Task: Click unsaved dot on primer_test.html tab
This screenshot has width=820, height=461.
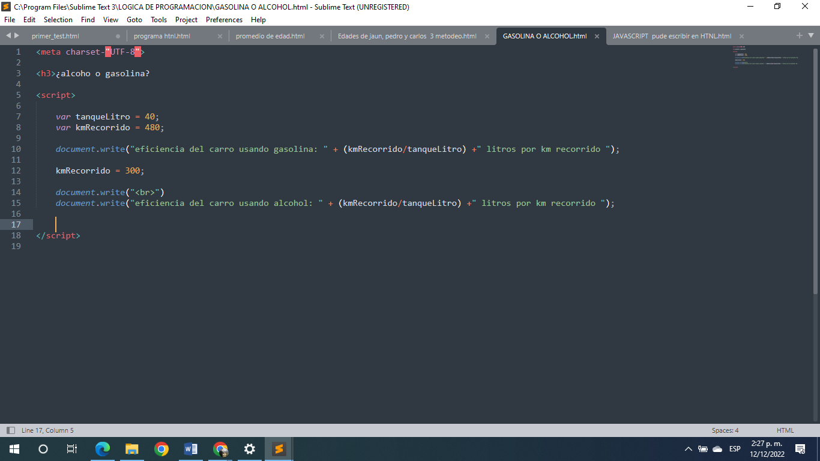Action: coord(118,36)
